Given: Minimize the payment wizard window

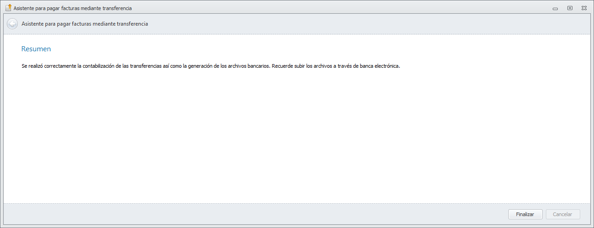Looking at the screenshot, I should coord(555,8).
